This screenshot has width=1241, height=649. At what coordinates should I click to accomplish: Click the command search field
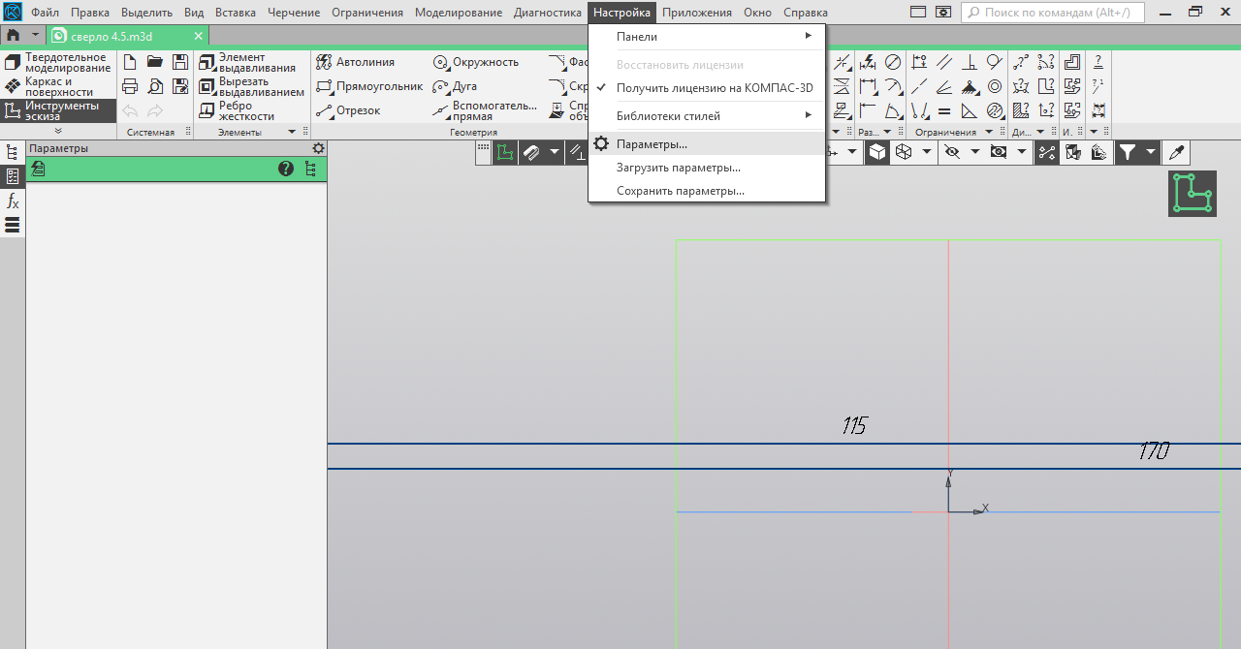pos(1053,13)
